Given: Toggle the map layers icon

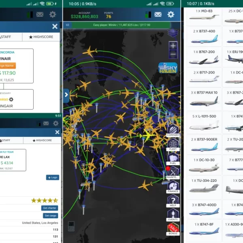Looking at the screenshot, I should click(173, 33).
